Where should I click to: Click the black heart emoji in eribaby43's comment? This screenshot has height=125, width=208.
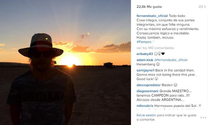(x=163, y=54)
